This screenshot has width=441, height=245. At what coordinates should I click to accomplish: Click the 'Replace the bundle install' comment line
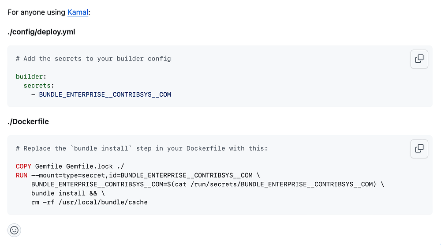coord(142,148)
